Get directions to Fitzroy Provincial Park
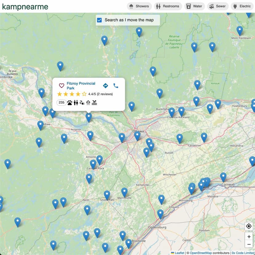The image size is (255, 255). pos(105,86)
